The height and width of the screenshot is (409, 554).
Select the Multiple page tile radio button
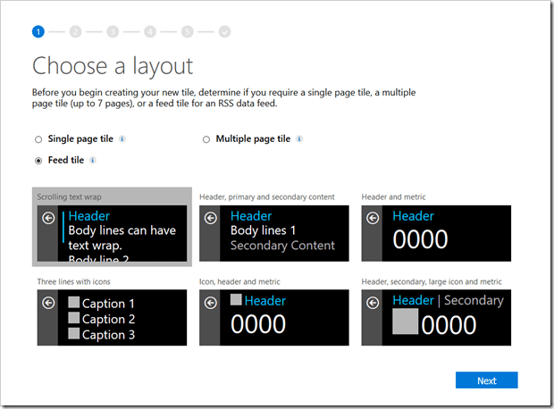tap(206, 139)
